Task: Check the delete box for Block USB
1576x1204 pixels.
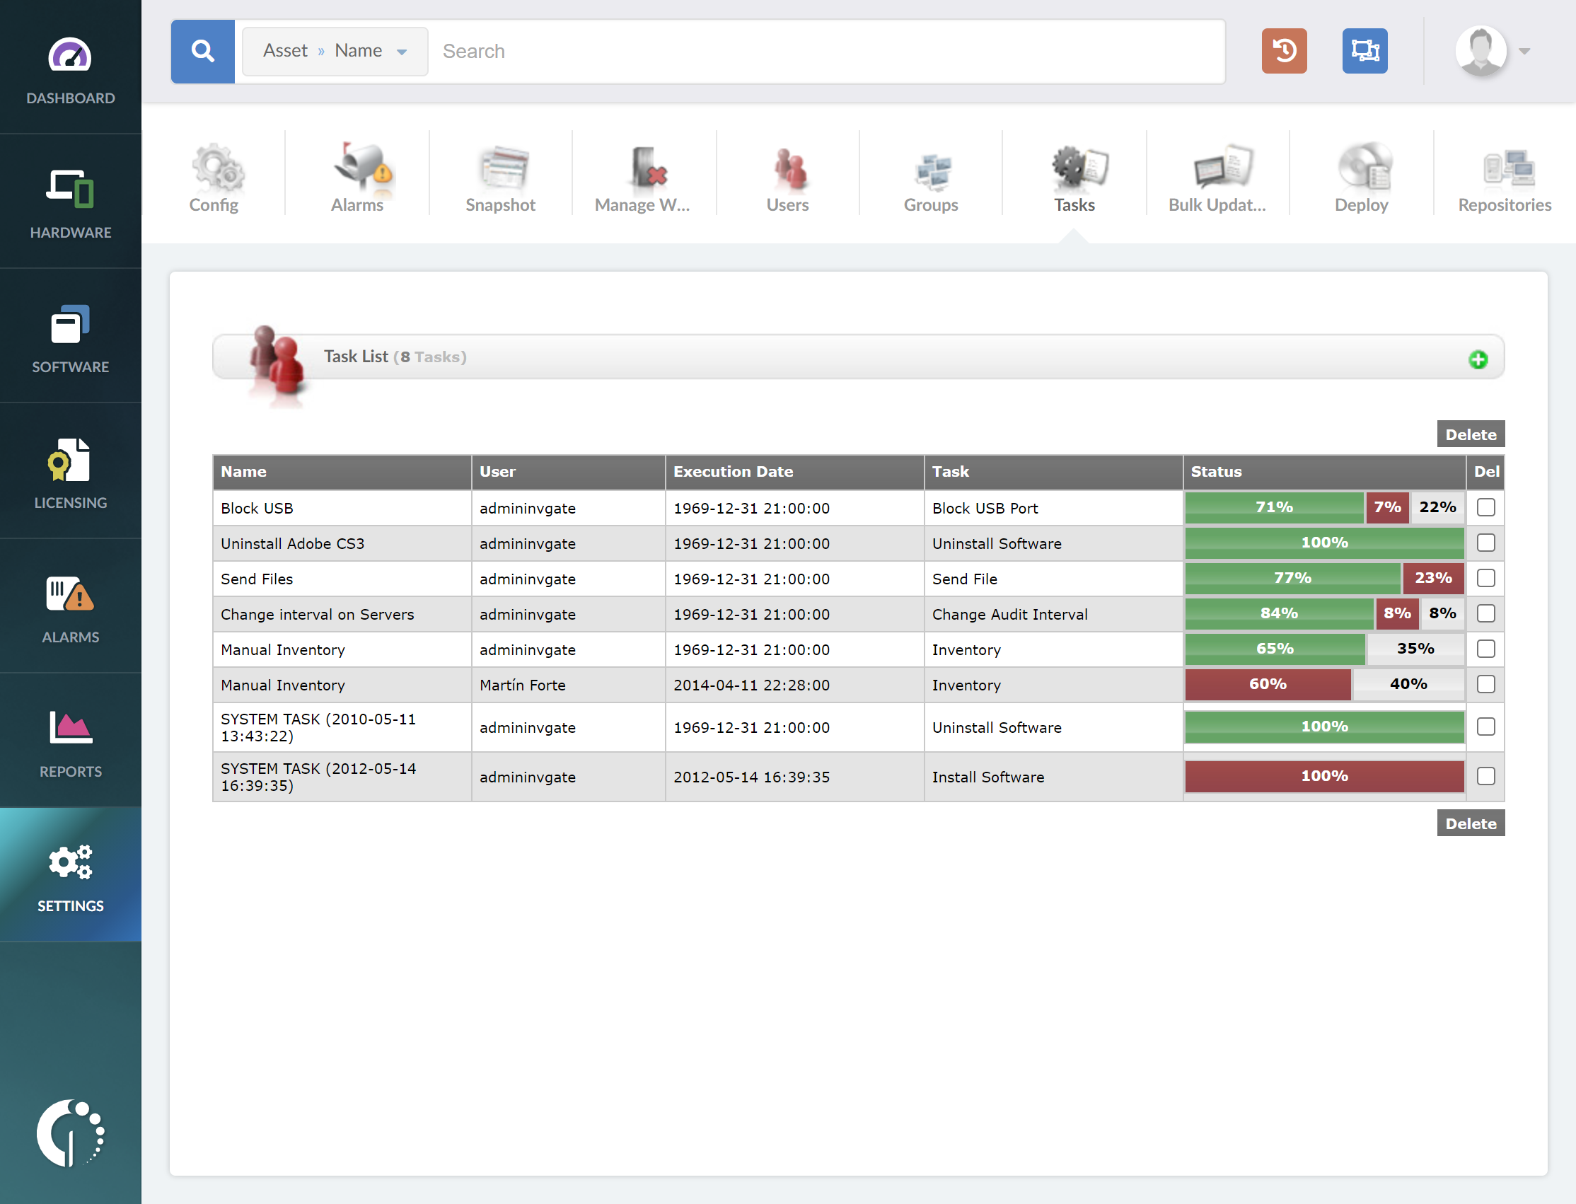Action: tap(1485, 507)
